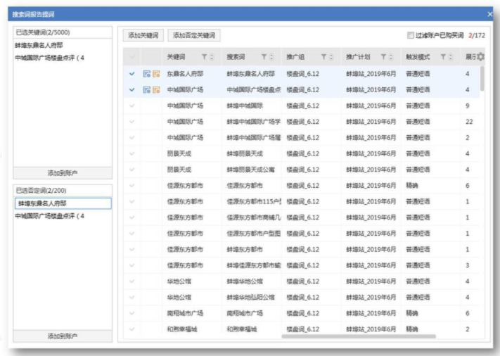Click keyword cell 南翔城市广场
The height and width of the screenshot is (356, 500).
(185, 313)
